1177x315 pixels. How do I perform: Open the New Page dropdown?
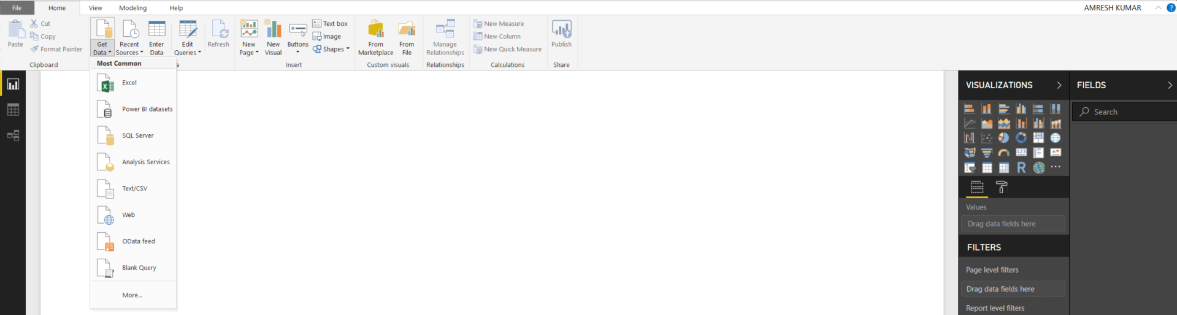click(x=248, y=48)
